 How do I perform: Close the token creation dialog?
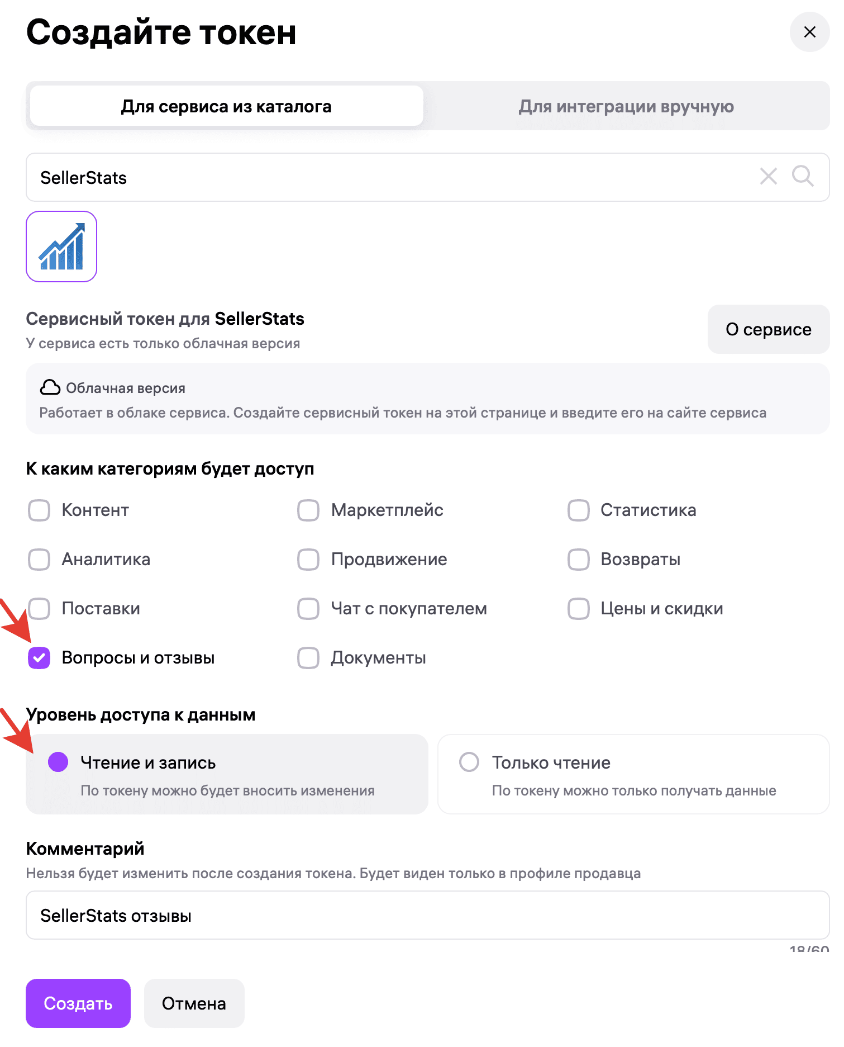pos(809,32)
